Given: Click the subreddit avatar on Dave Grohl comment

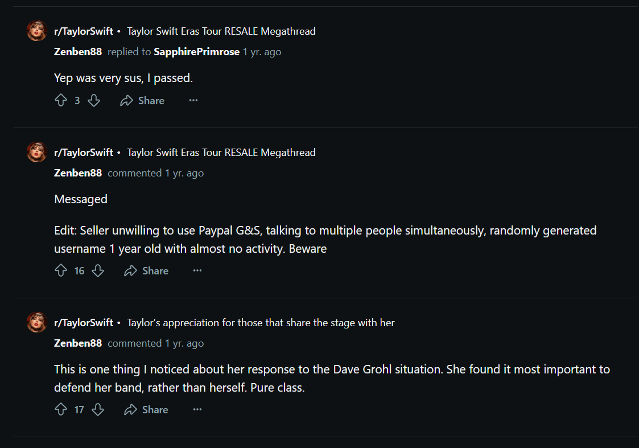Looking at the screenshot, I should [37, 322].
